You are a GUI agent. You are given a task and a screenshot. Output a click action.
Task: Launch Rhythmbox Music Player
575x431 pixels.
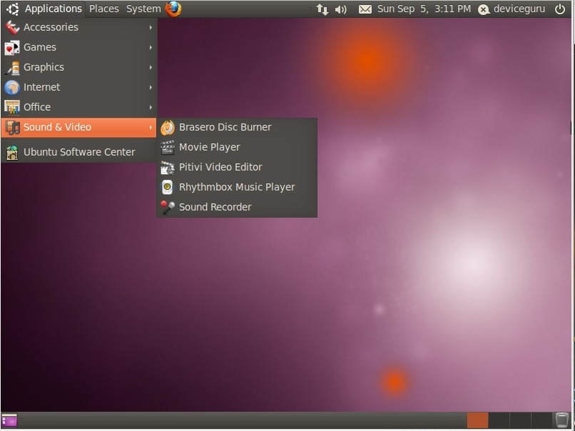(237, 187)
